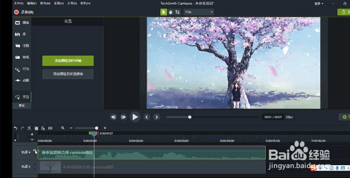The width and height of the screenshot is (350, 178).
Task: Lock track 轨道 4 with padlock
Action: [35, 155]
